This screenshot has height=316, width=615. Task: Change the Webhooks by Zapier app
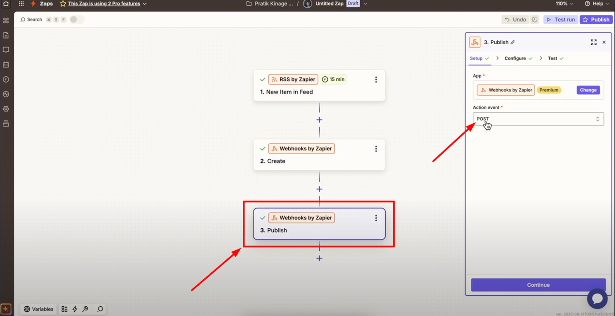588,90
